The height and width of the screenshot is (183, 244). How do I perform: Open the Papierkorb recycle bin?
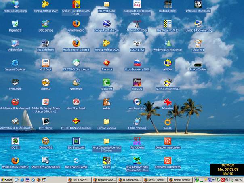15,24
